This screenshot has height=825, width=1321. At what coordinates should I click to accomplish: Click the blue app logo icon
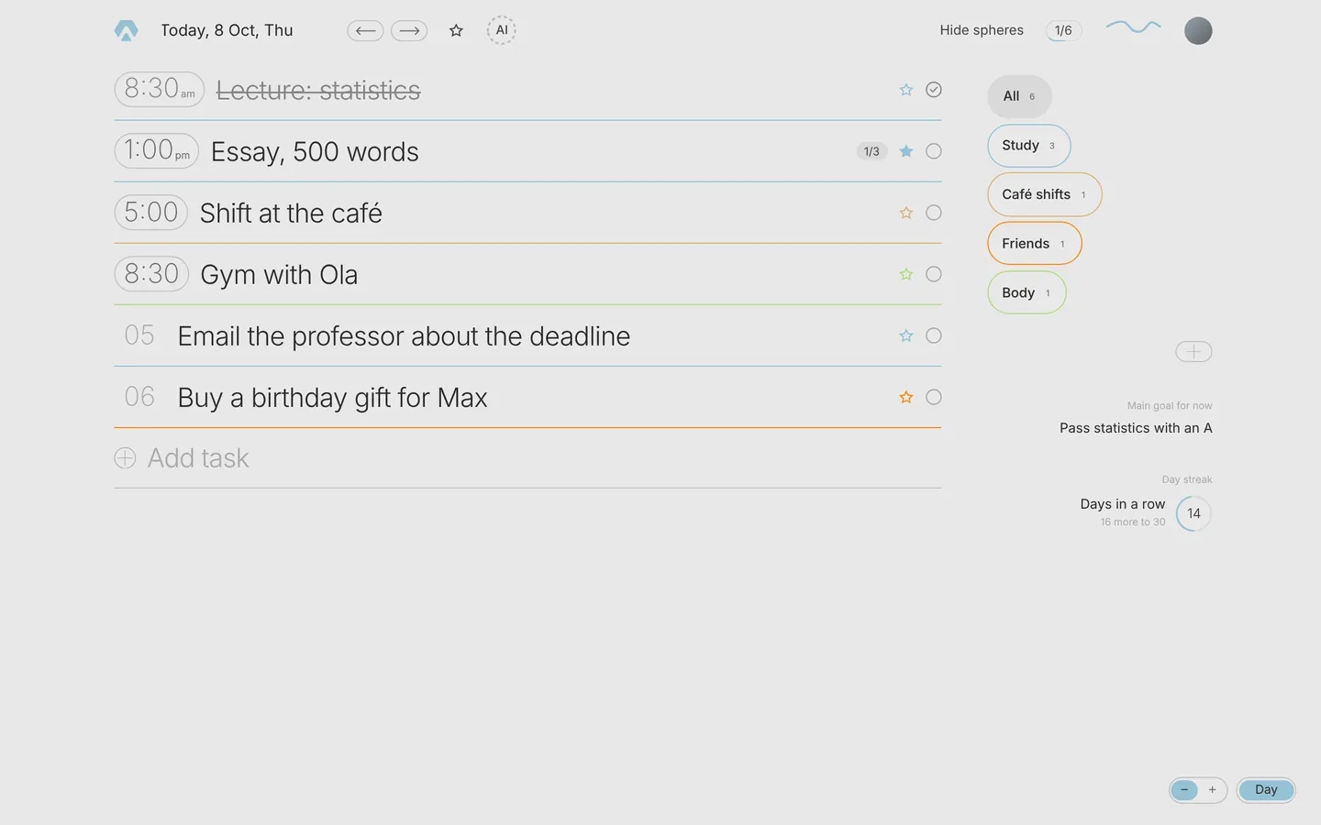click(x=126, y=30)
